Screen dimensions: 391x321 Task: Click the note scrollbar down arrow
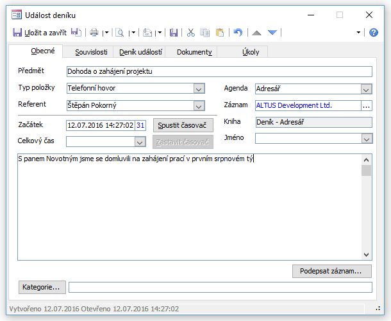click(366, 254)
